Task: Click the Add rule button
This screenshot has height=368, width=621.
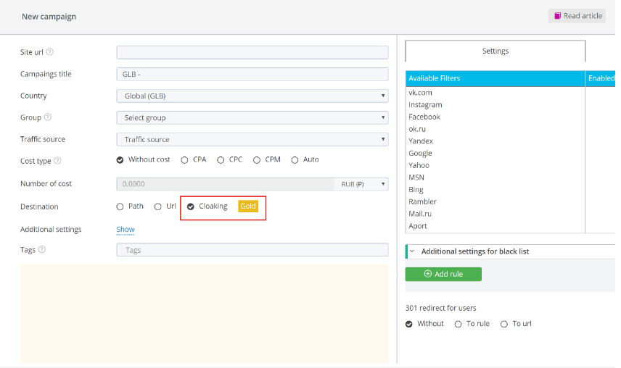Action: pyautogui.click(x=443, y=274)
